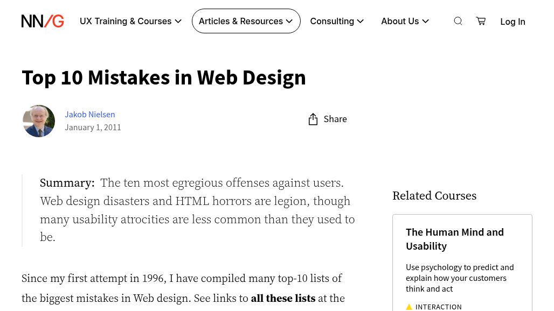Open The Human Mind and Usability course

tap(455, 238)
